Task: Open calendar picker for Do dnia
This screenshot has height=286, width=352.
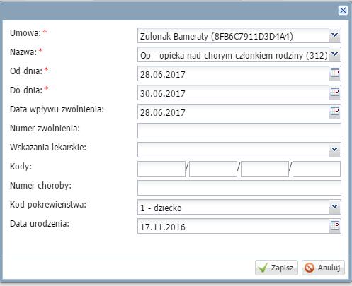Action: [x=335, y=93]
